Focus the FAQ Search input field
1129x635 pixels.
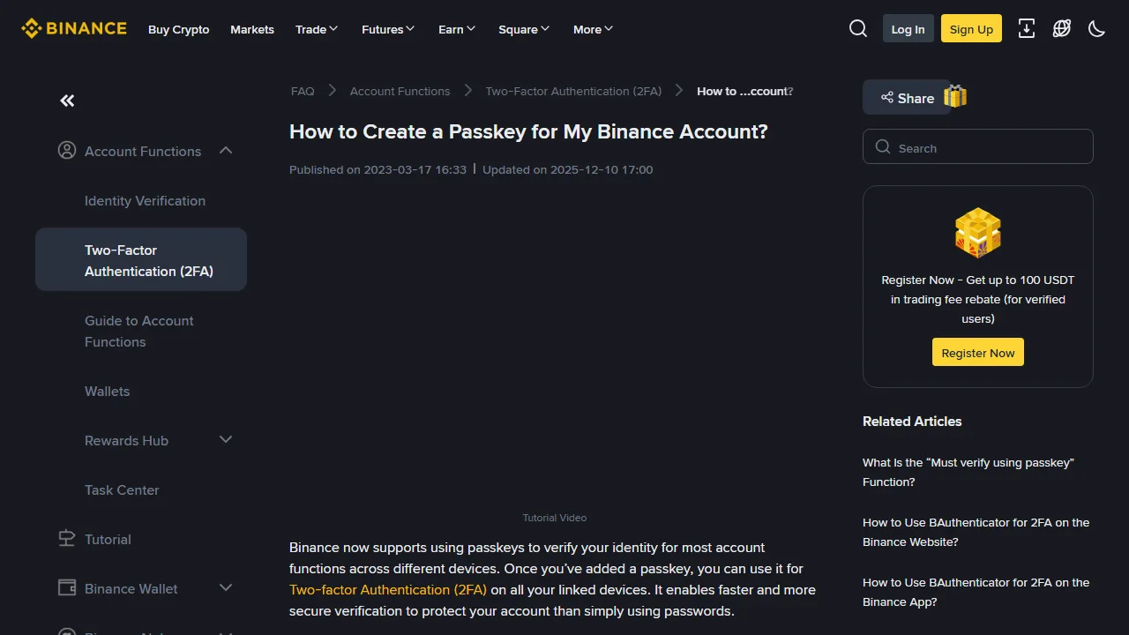click(977, 147)
